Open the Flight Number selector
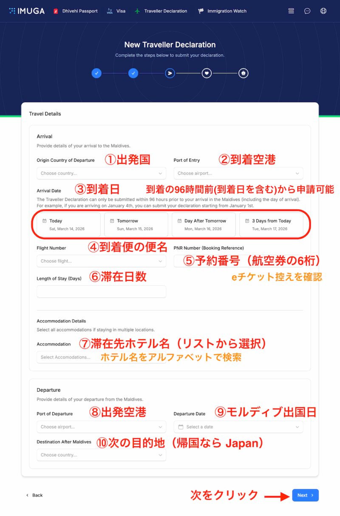Screen dimensions: 340x516 (x=101, y=261)
